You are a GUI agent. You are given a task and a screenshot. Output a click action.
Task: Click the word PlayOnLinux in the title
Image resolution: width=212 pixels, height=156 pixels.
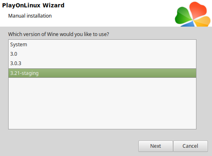21,5
